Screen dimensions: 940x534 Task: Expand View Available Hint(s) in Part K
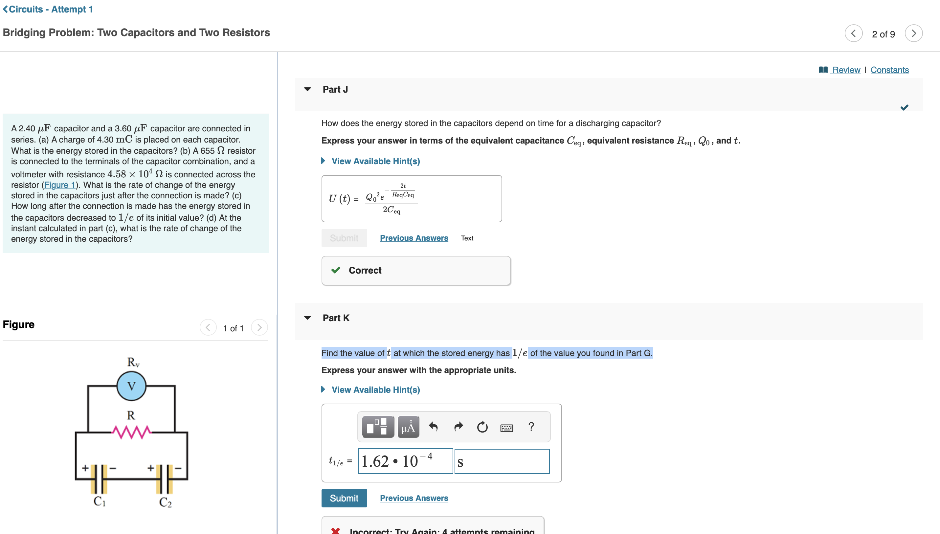(x=375, y=389)
